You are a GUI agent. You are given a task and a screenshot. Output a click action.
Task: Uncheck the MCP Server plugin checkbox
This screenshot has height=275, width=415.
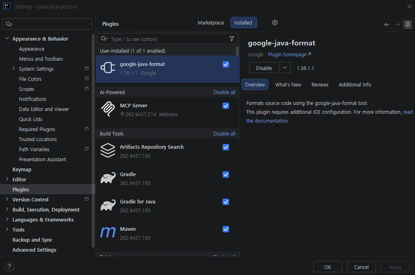(226, 106)
